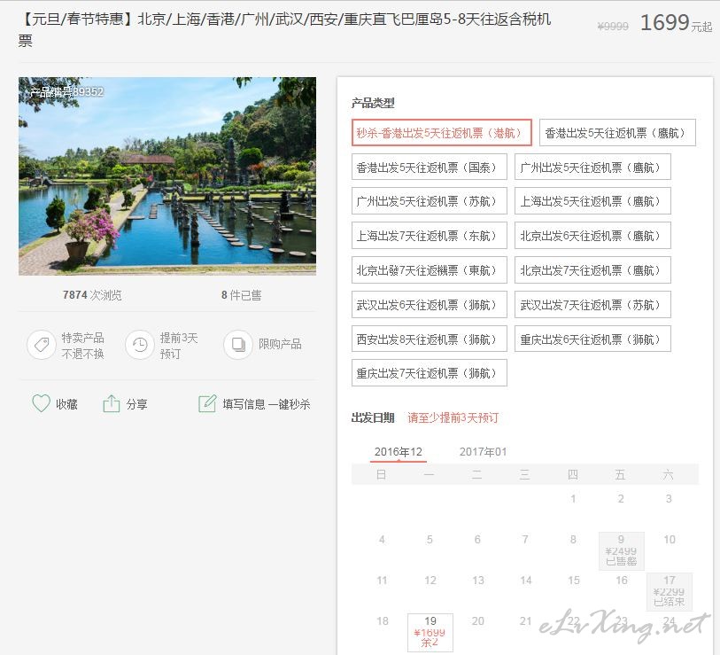Click the limited purchase copy icon
This screenshot has width=720, height=655.
pyautogui.click(x=238, y=345)
